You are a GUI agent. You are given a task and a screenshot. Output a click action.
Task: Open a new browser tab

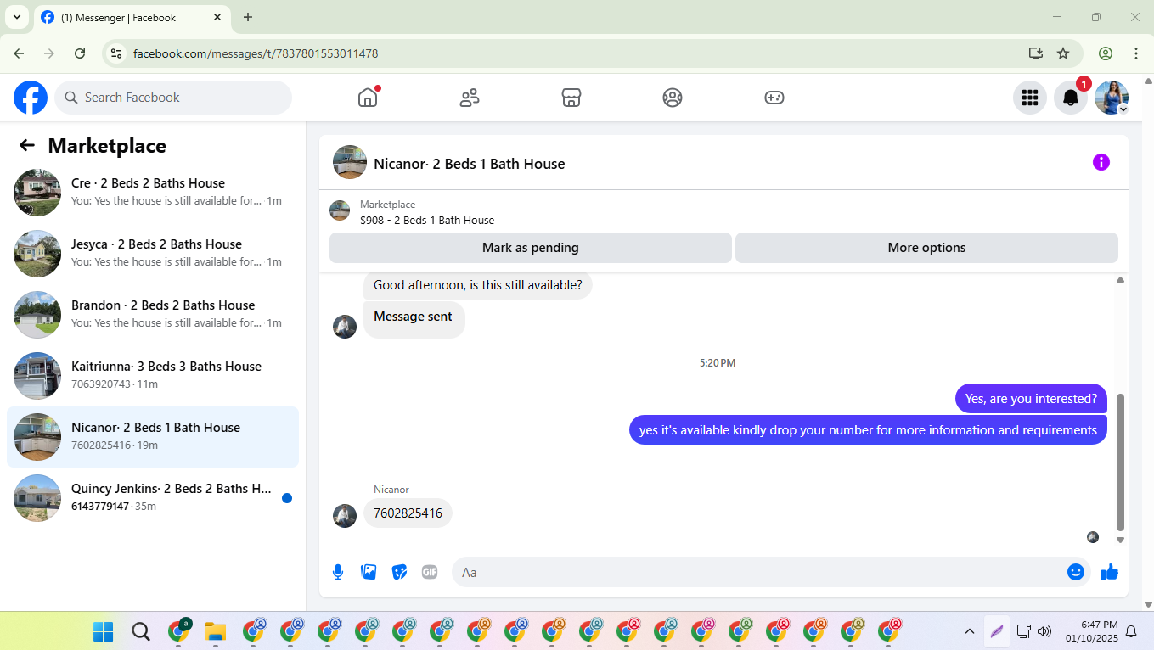248,17
